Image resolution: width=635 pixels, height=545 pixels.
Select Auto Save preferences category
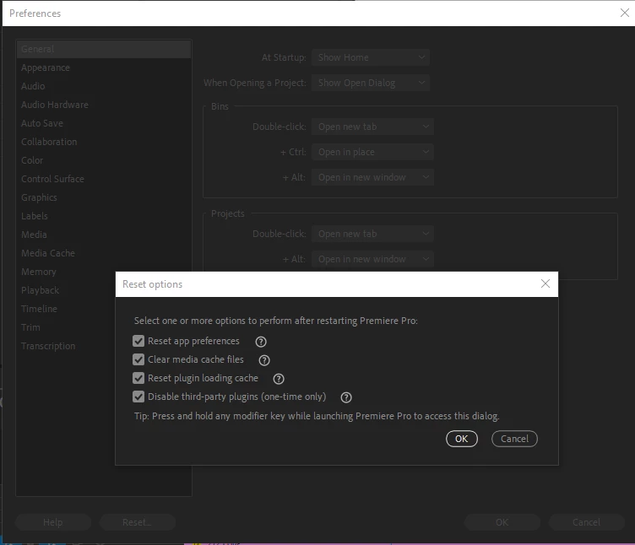104,123
